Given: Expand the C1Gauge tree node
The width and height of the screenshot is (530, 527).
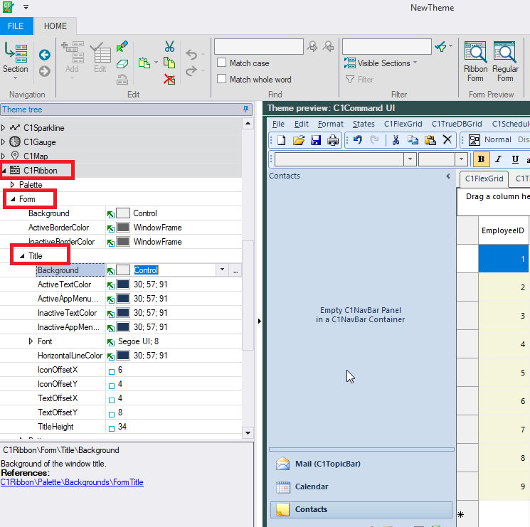Looking at the screenshot, I should click(4, 142).
